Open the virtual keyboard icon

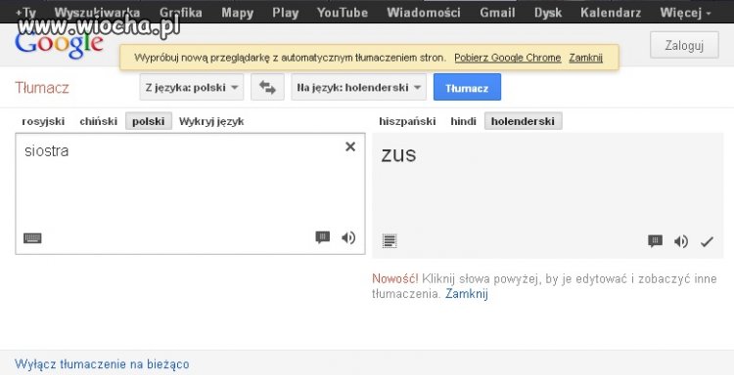pos(32,238)
